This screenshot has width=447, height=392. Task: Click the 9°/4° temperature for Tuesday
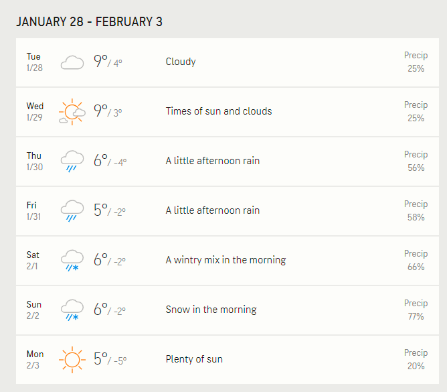click(108, 61)
